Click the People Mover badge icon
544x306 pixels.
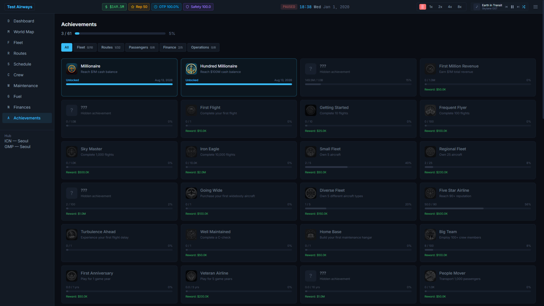point(430,276)
